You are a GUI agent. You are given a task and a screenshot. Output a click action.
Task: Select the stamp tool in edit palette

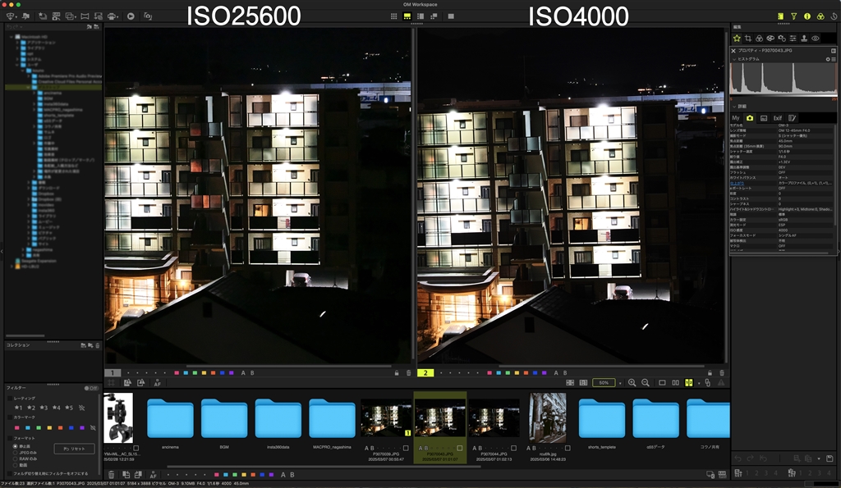pyautogui.click(x=804, y=39)
